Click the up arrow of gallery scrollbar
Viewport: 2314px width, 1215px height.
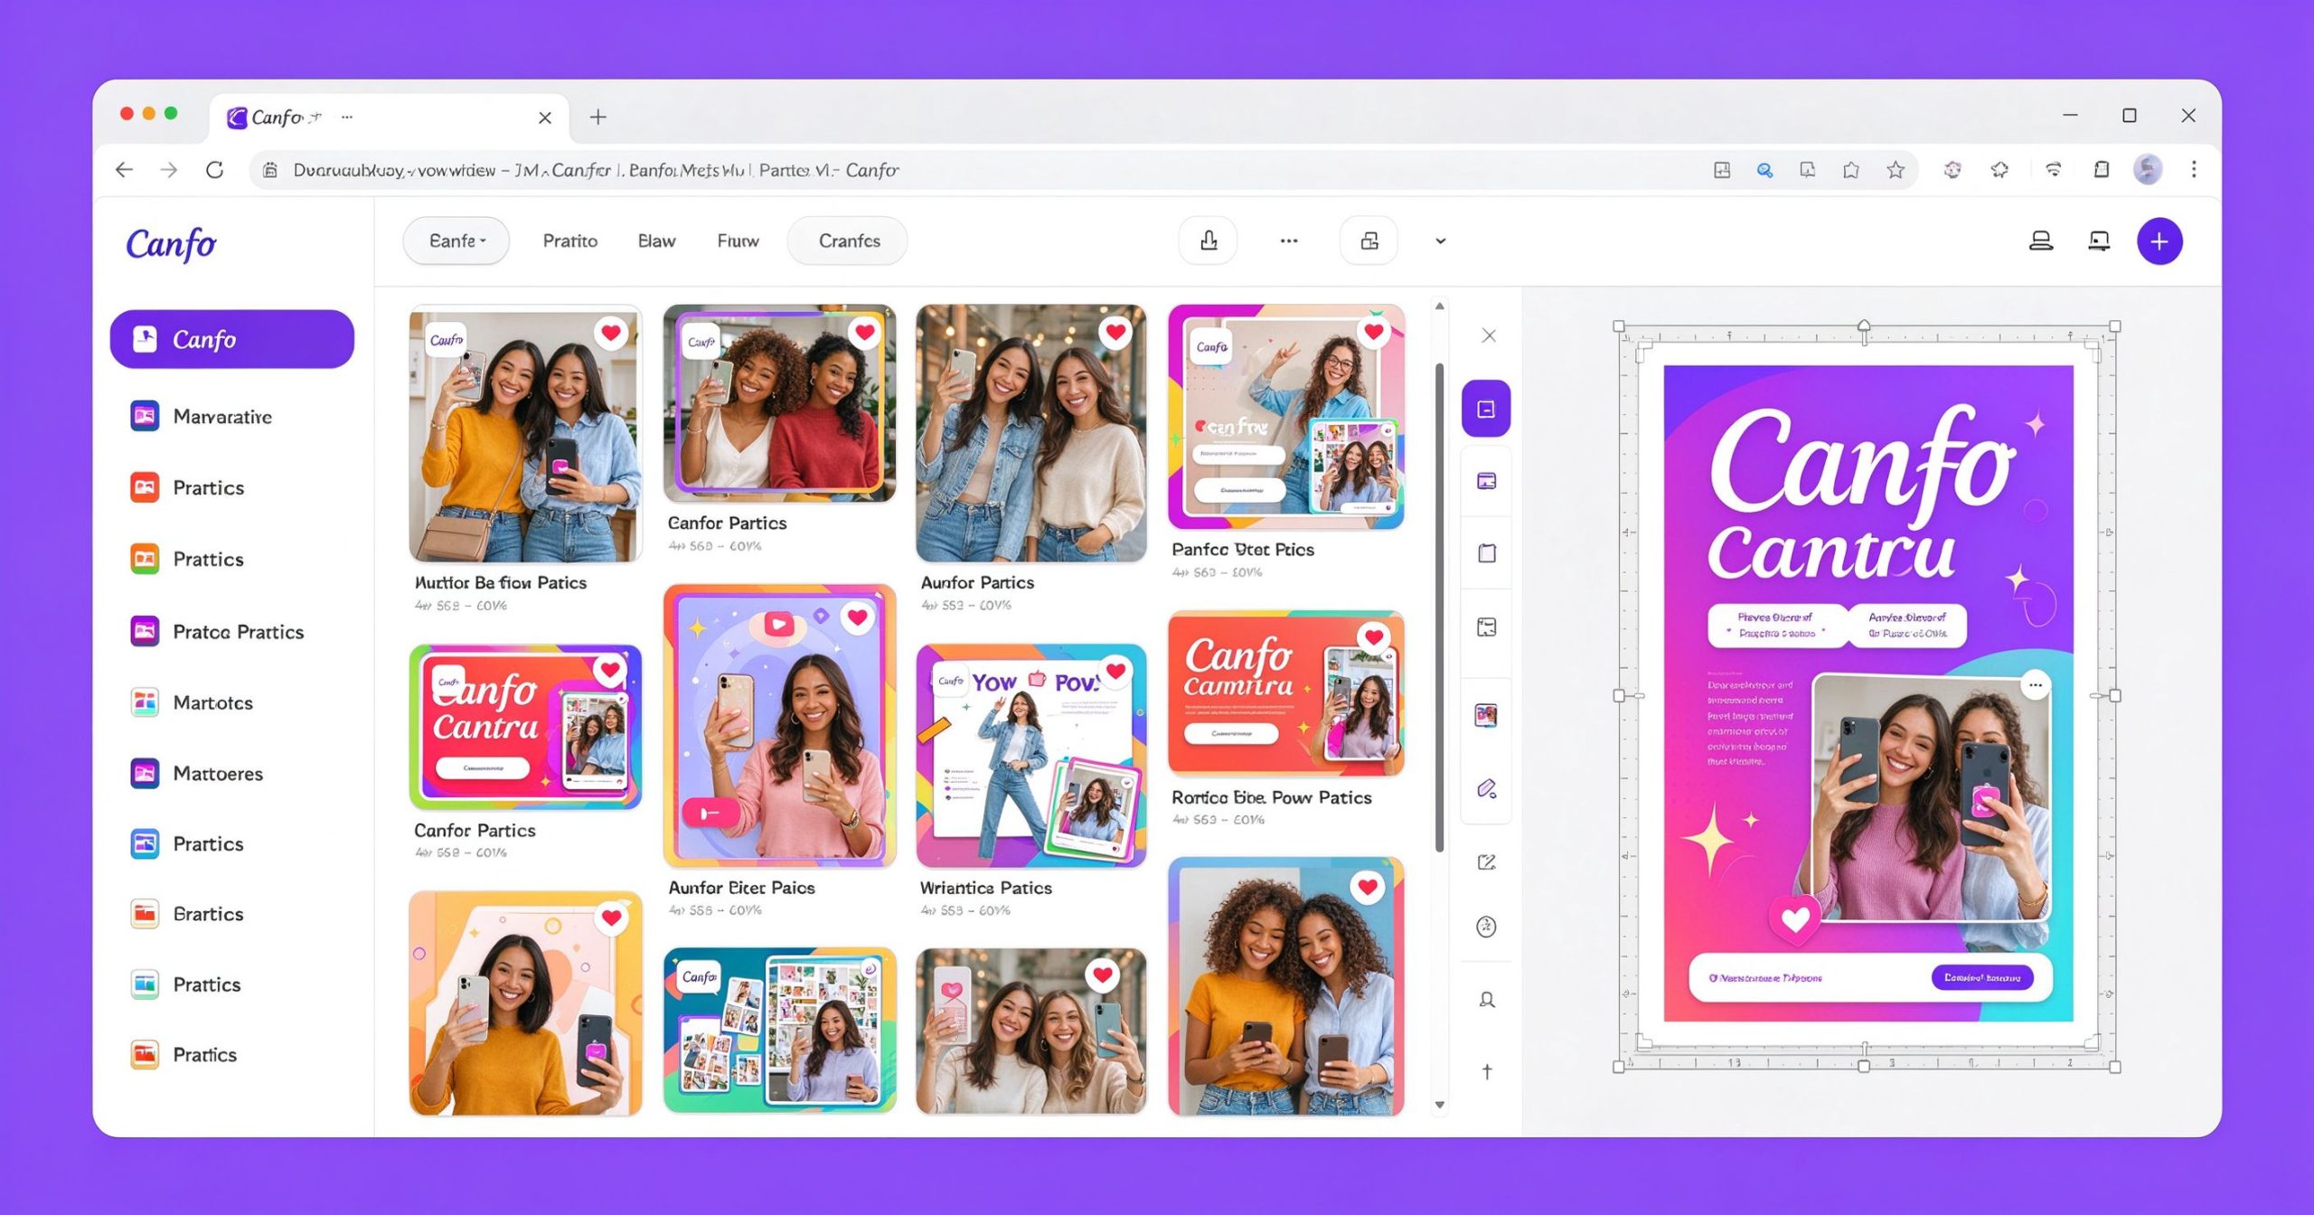pos(1440,307)
